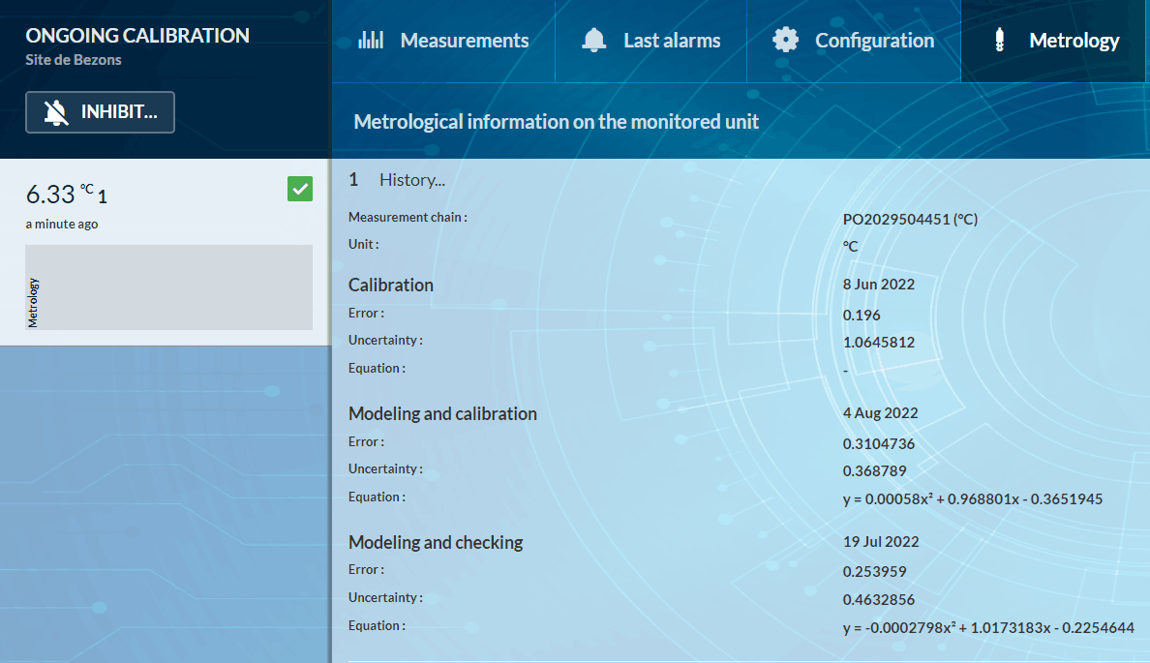Viewport: 1150px width, 663px height.
Task: Click the 'Metrological information on the monitored unit' header
Action: click(556, 122)
